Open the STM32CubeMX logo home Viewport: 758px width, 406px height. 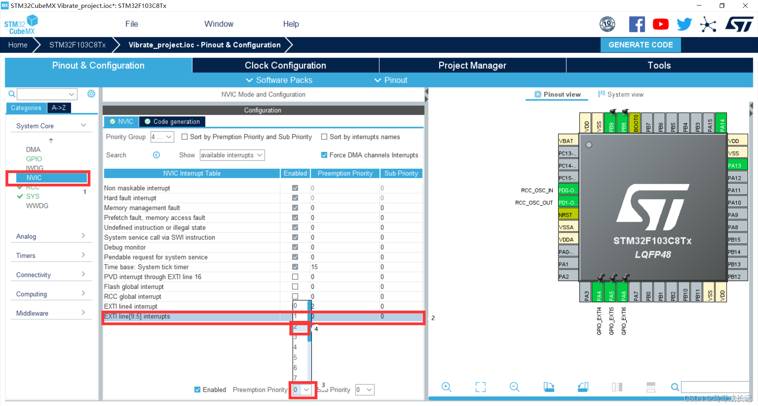(x=21, y=24)
